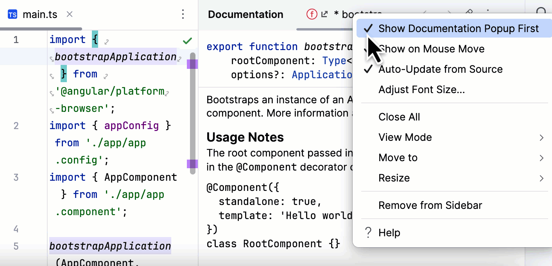Open the editor options kebab menu
The image size is (552, 266).
click(183, 14)
